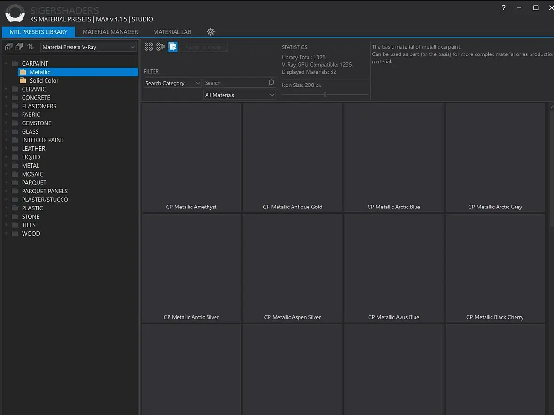Switch to list view with details icon

[161, 46]
